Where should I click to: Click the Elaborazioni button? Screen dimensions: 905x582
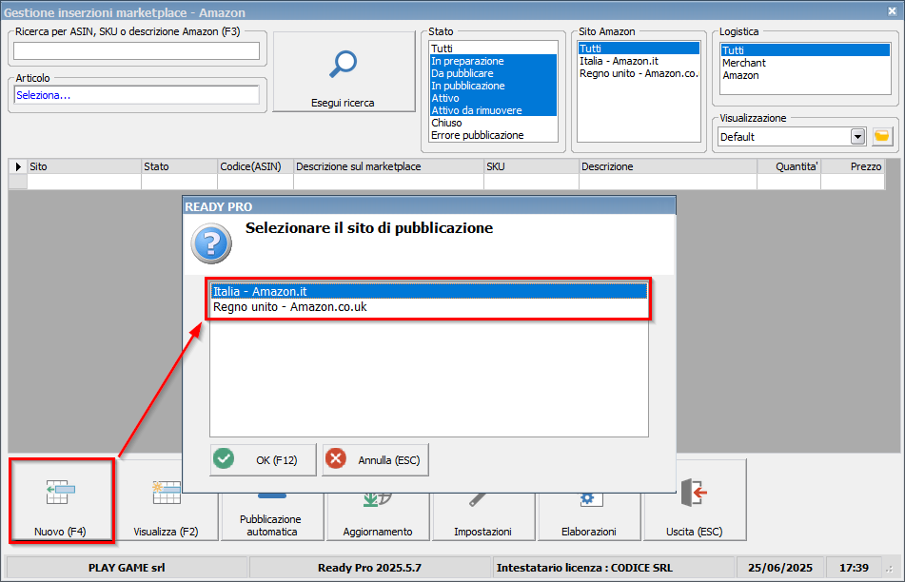[x=589, y=517]
